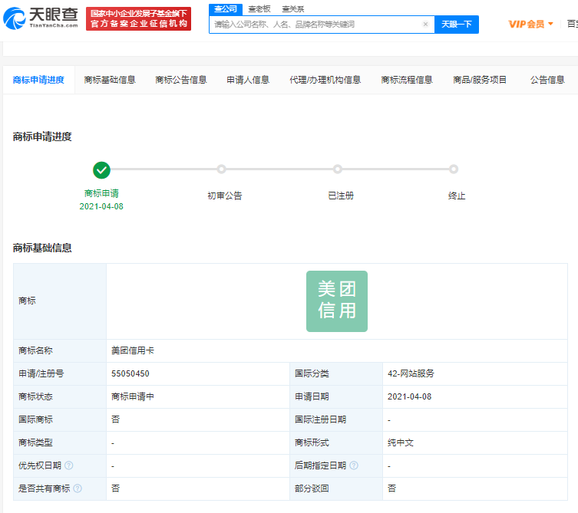Go to the 商标公告信息 tab
This screenshot has height=513, width=578.
tap(180, 80)
